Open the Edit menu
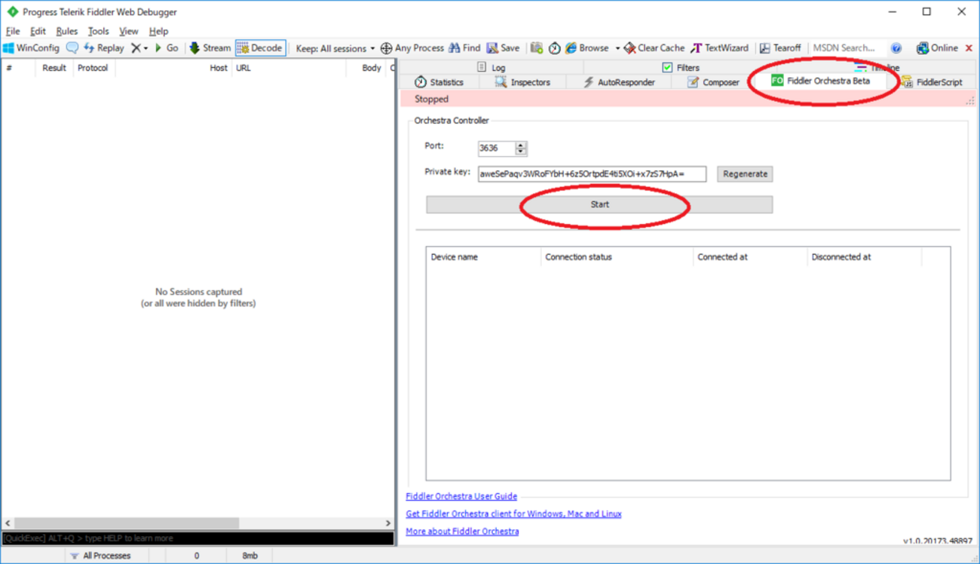Viewport: 980px width, 564px height. tap(38, 31)
